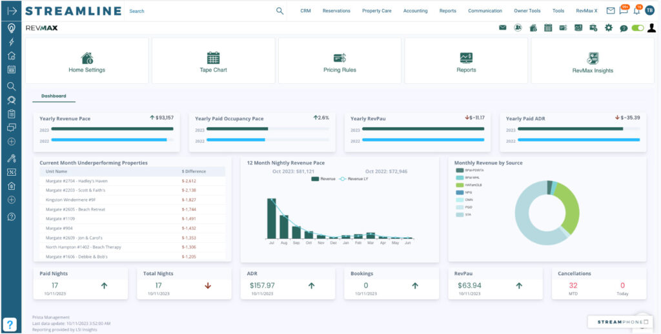Select row Kingston Windermere #9F
661x334 pixels.
point(132,200)
